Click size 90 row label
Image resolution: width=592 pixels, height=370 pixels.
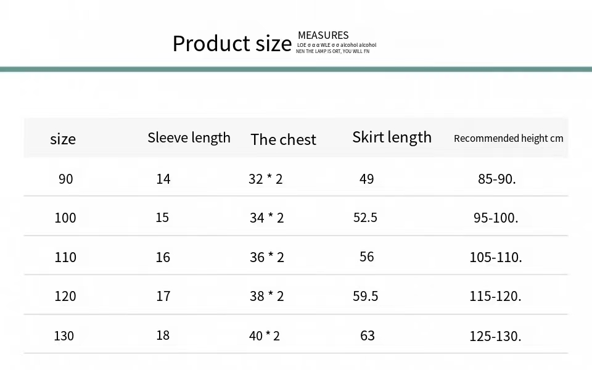tap(66, 179)
